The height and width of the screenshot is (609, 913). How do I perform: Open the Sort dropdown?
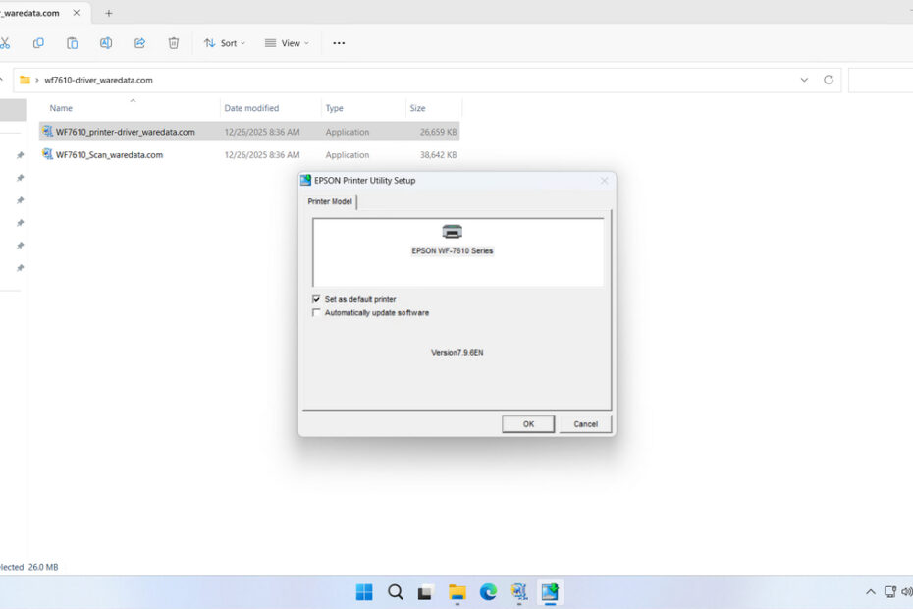224,43
